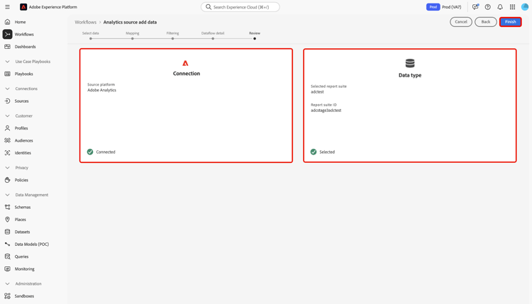
Task: Click the 'adctest' selected report suite value
Action: (x=317, y=92)
